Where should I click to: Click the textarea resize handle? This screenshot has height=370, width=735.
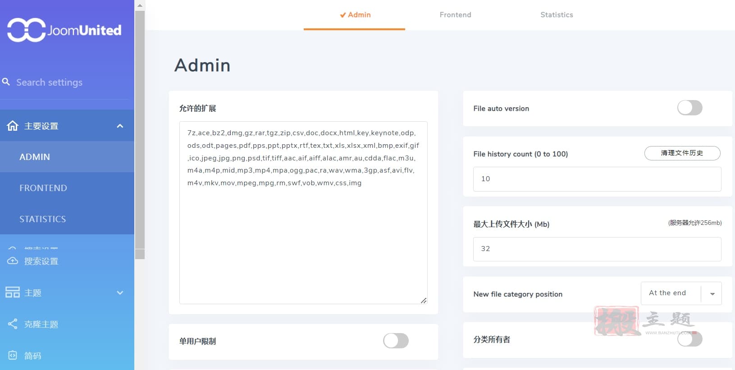[x=424, y=301]
